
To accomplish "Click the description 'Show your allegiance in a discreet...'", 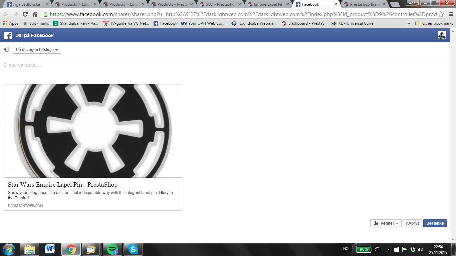I will tap(90, 195).
